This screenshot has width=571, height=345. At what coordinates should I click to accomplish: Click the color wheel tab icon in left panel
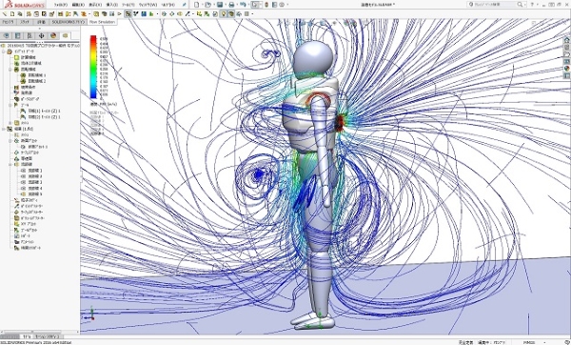pos(53,35)
